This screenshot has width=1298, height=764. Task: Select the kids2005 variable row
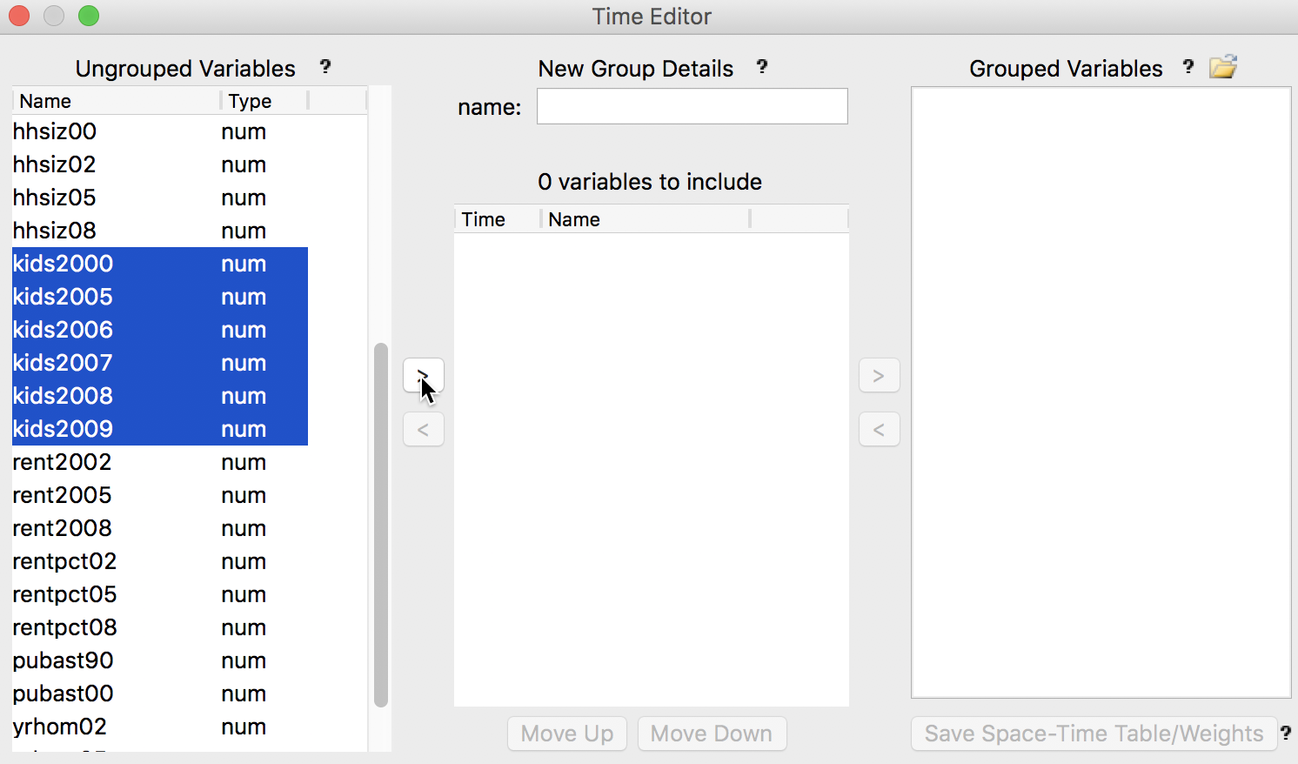160,297
